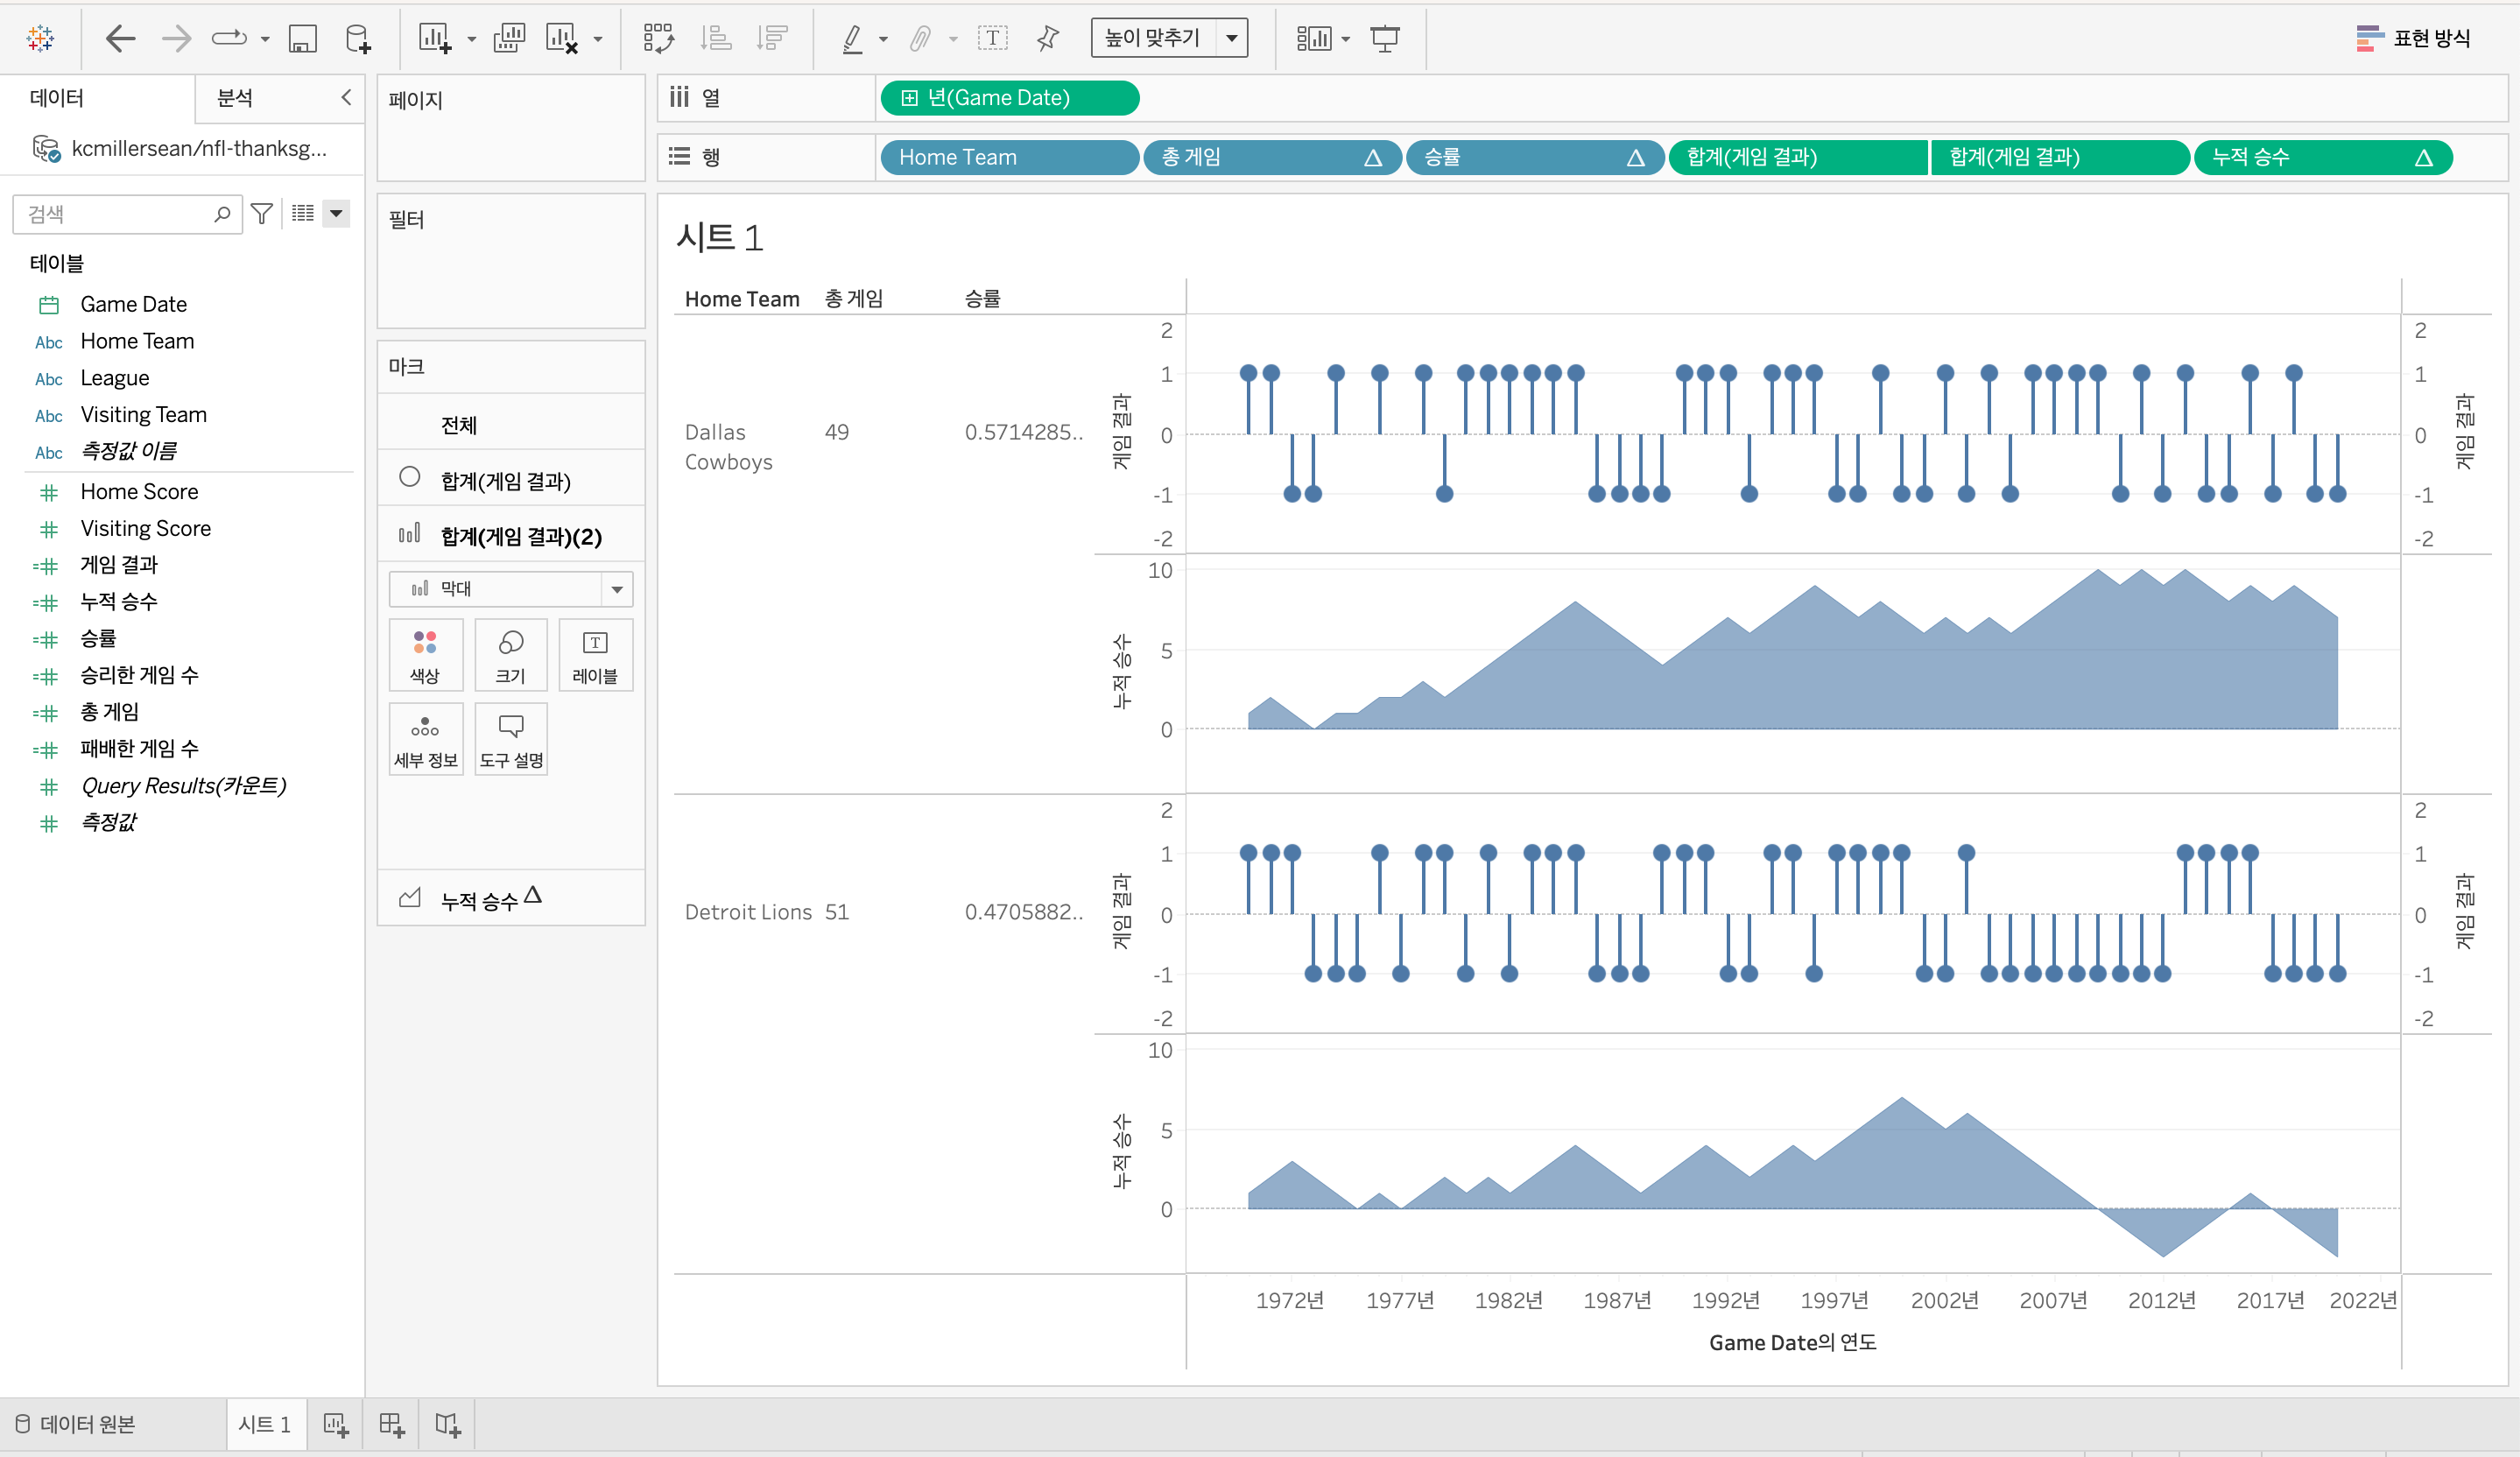Click the 승률 pill in rows

(1535, 157)
